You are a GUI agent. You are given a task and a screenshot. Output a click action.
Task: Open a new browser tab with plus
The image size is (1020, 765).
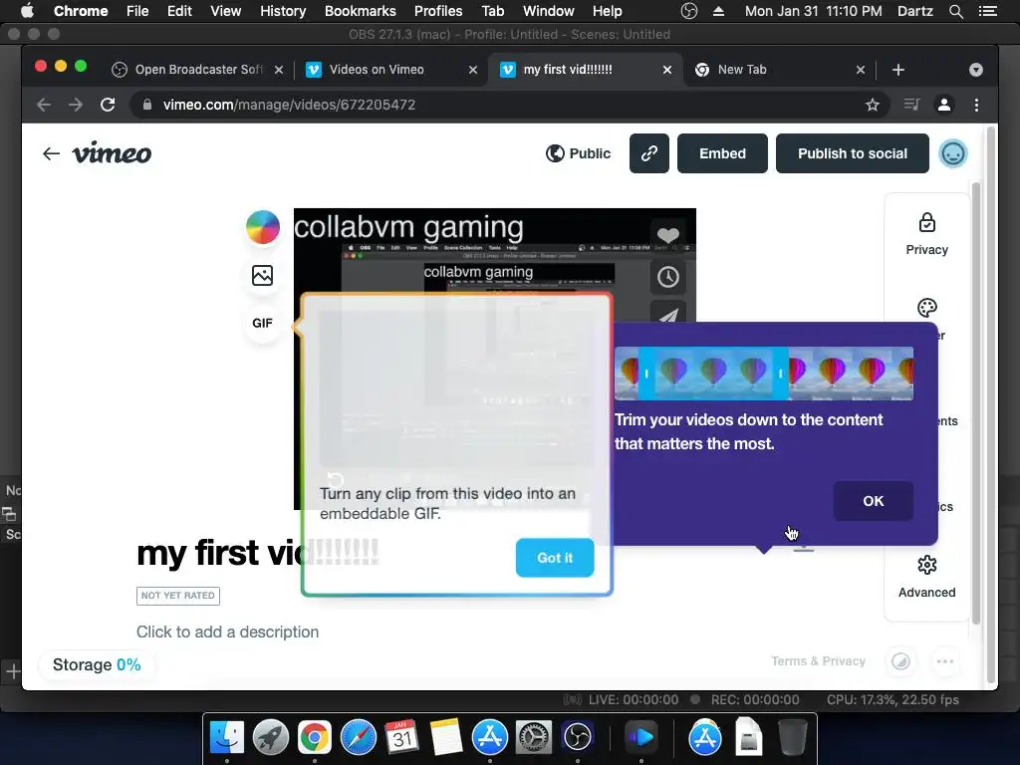coord(898,70)
